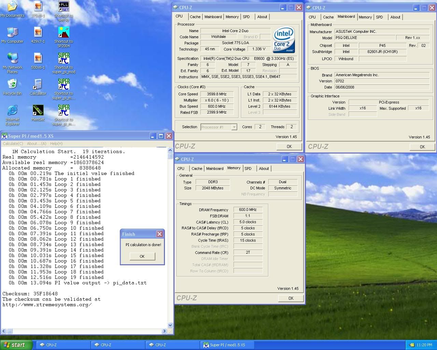This screenshot has height=350, width=437.
Task: Click OK in the CPU-Z Mainboard window
Action: (422, 147)
